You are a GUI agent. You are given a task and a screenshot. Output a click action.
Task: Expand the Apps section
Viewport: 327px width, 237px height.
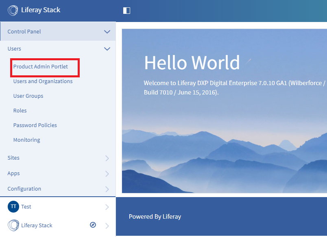point(107,173)
